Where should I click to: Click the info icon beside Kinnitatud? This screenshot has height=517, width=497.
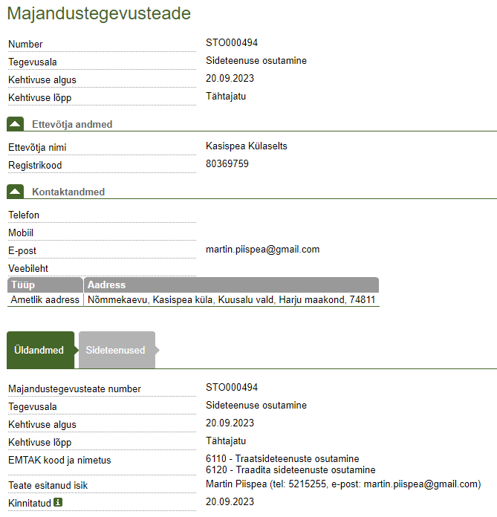58,502
